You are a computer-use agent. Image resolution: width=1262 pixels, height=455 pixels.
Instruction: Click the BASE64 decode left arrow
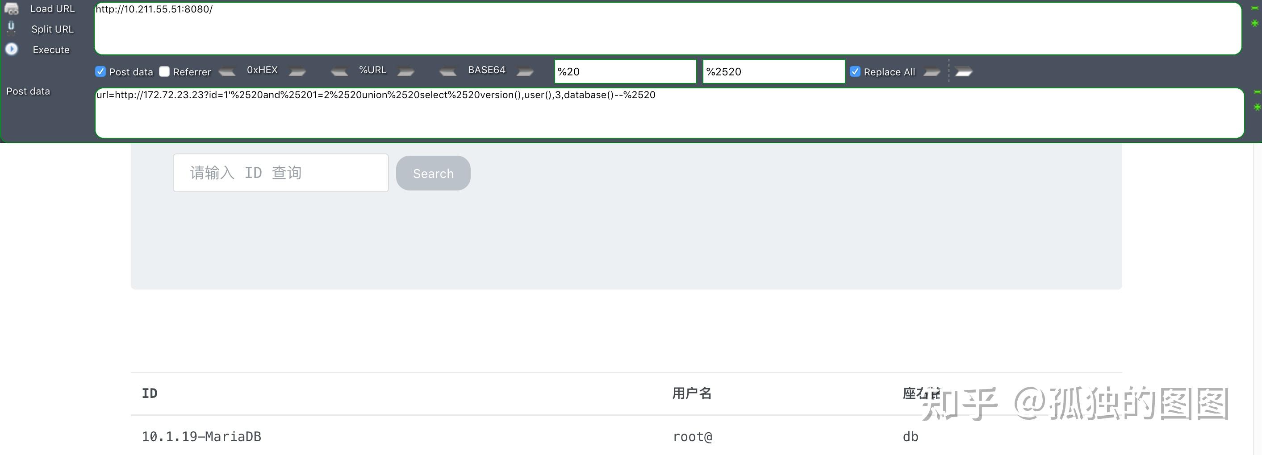coord(447,72)
